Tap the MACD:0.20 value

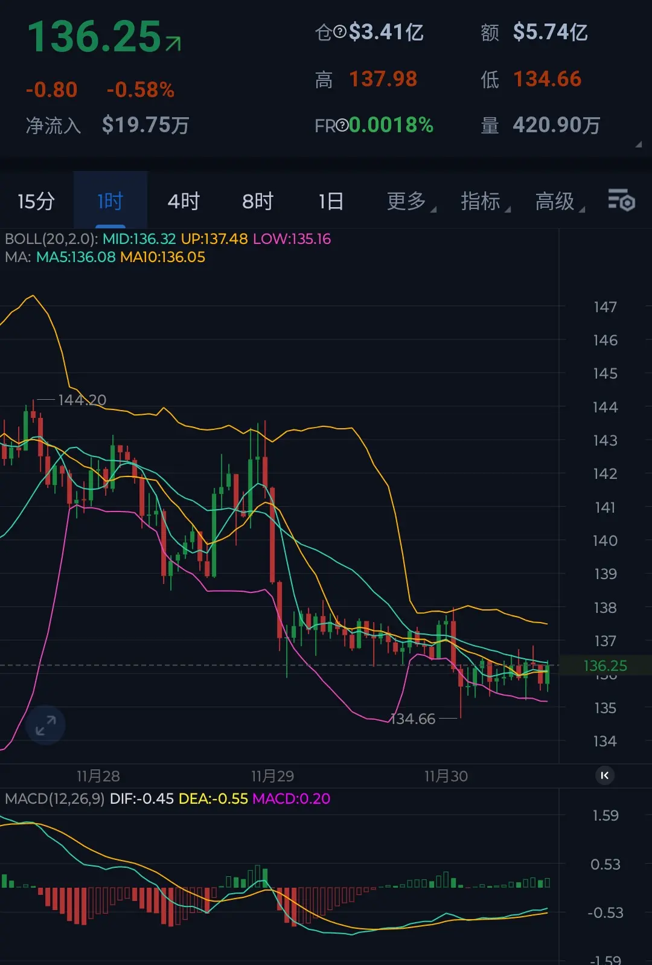[291, 798]
